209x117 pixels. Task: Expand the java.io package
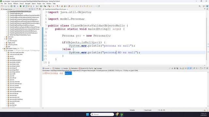pos(7,56)
